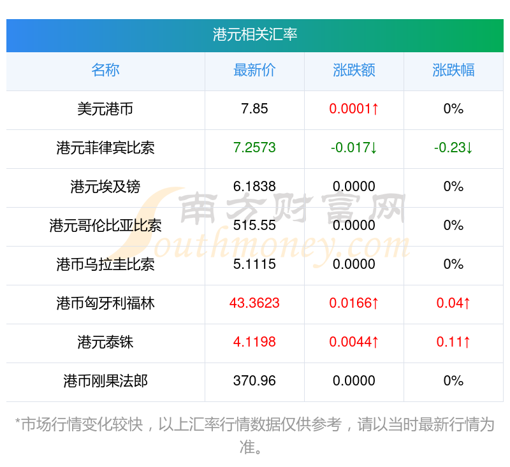
Task: Click the 港币乌拉圭比索 row name
Action: click(x=105, y=264)
